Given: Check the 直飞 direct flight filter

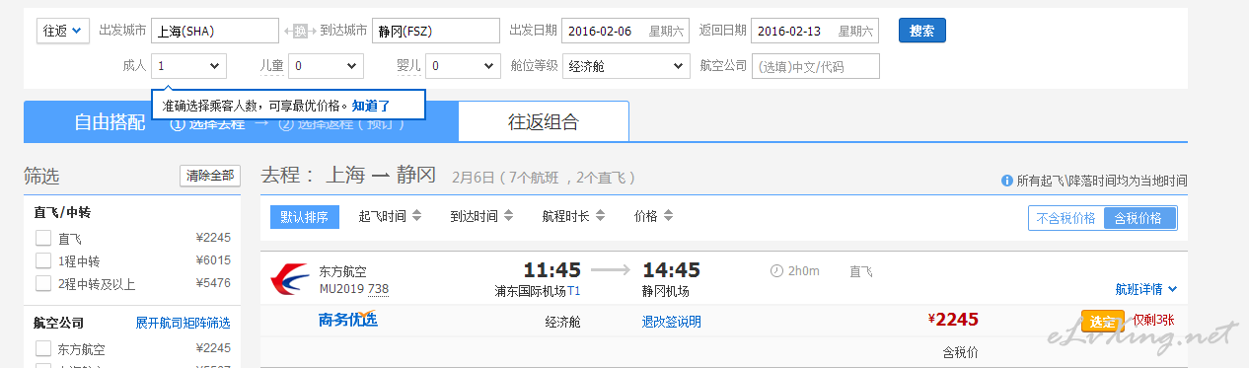Looking at the screenshot, I should [x=42, y=238].
